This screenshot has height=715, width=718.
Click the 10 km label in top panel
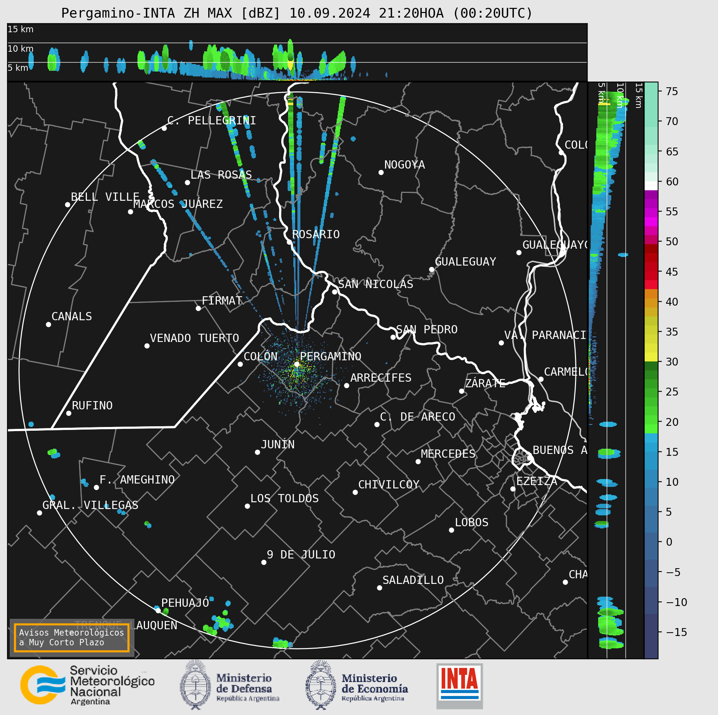click(x=21, y=49)
